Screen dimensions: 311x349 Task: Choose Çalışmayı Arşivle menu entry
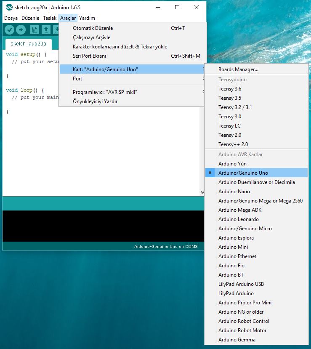132,37
